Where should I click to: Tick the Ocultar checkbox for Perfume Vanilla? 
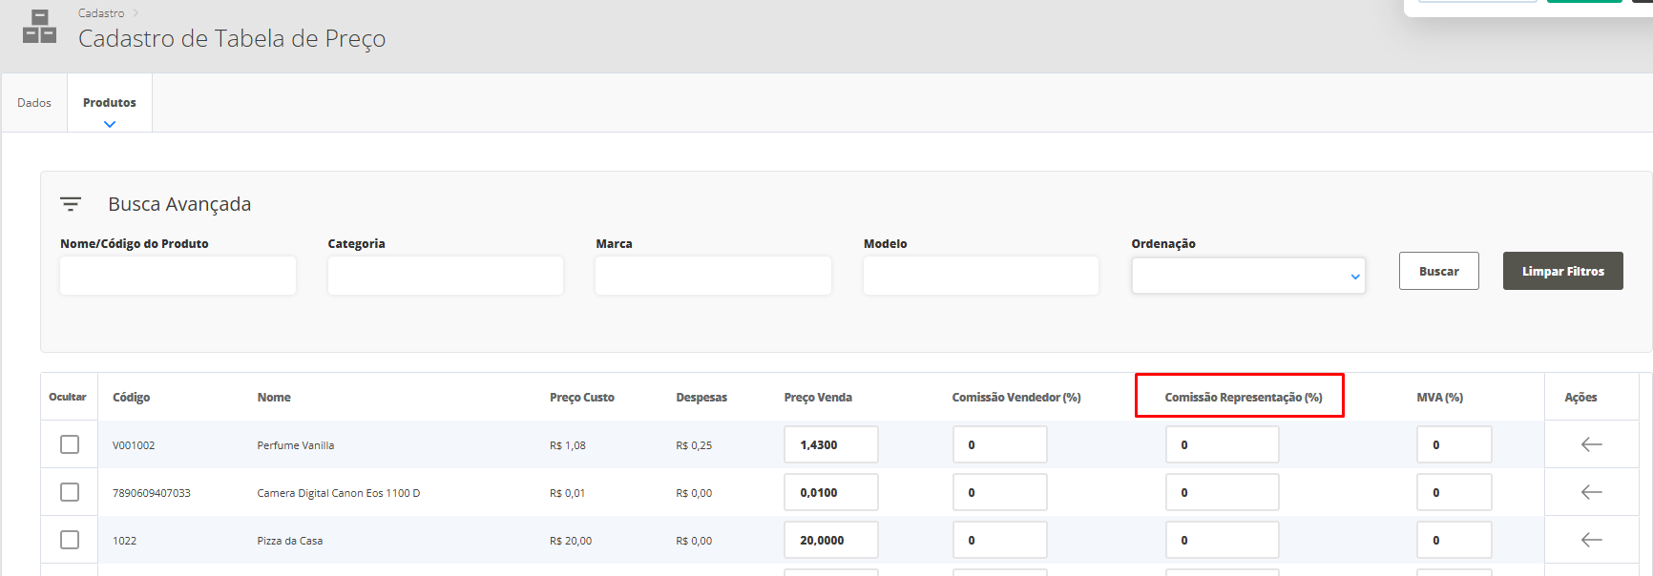[x=70, y=444]
